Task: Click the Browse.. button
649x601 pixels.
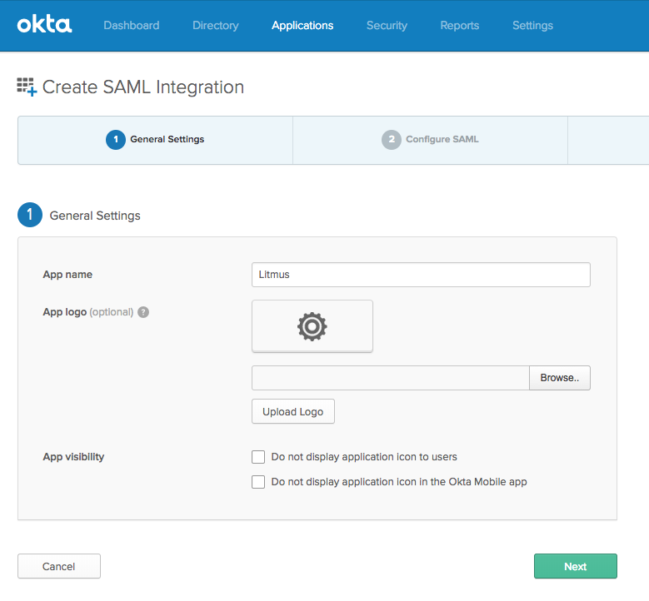Action: tap(560, 378)
